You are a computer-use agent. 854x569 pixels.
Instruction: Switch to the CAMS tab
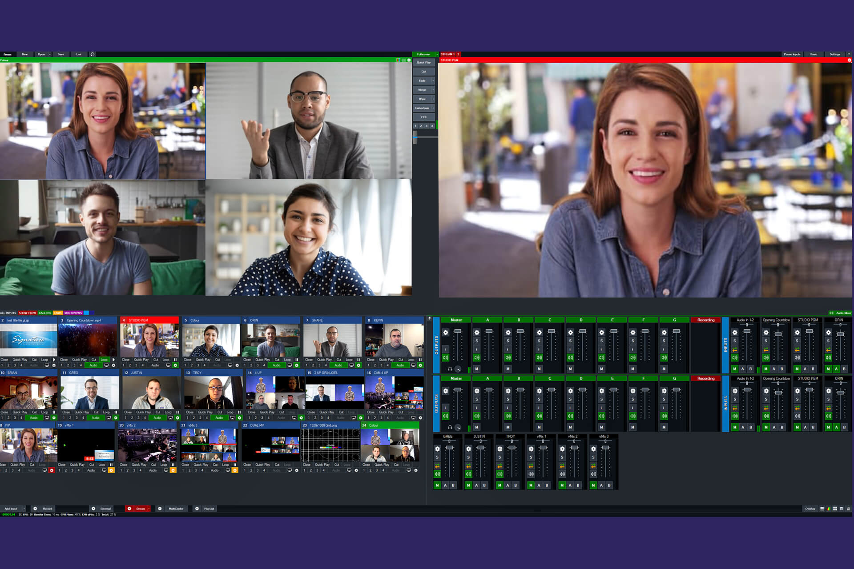point(58,313)
